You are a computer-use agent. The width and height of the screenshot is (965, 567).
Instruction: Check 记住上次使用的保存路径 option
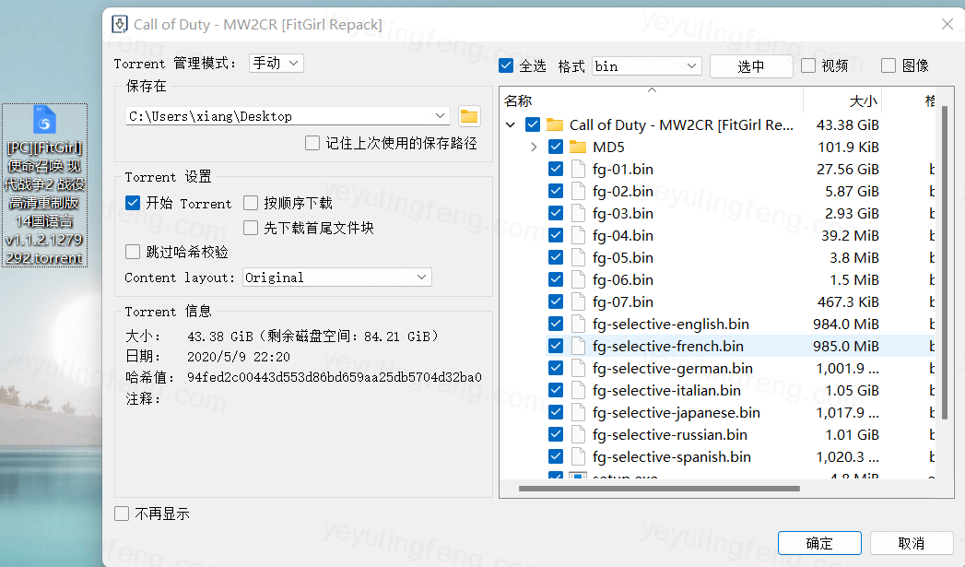coord(312,144)
